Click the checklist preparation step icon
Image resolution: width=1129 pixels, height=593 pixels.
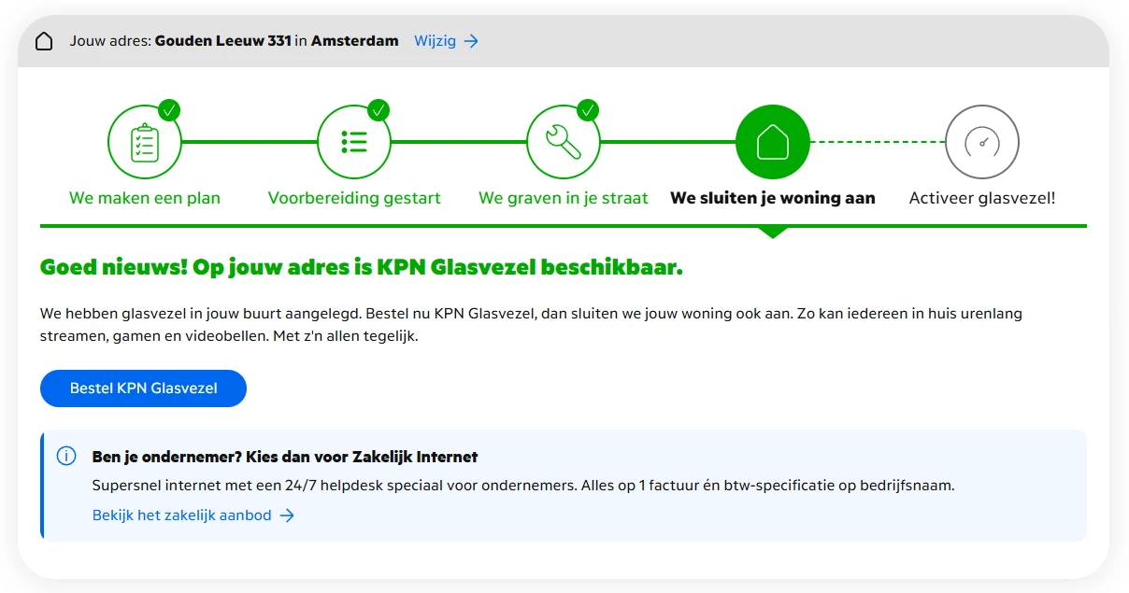pos(354,142)
